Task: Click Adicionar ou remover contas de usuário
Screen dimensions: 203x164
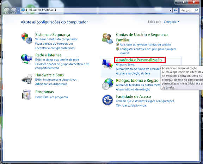Action: pos(145,44)
